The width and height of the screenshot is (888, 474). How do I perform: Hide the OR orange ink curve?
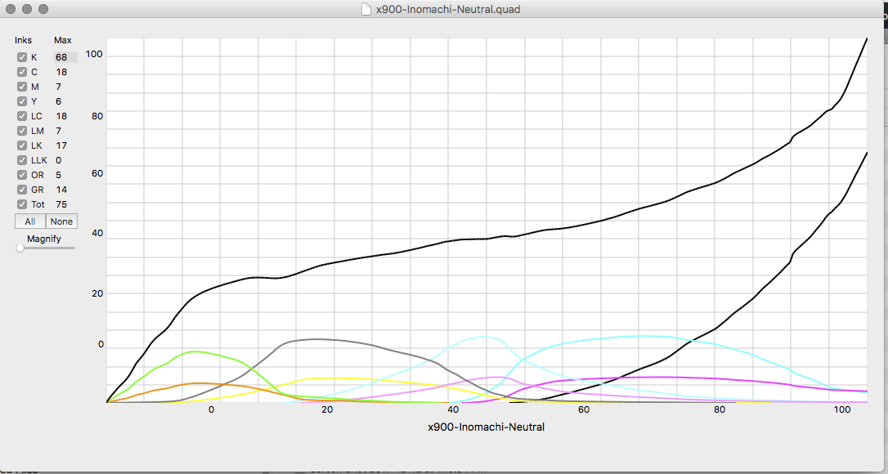tap(22, 175)
